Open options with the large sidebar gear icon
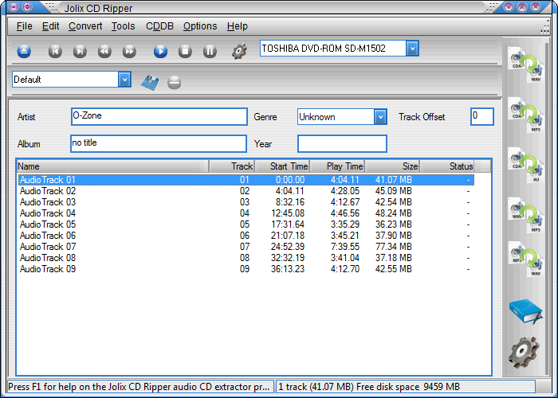Viewport: 558px width, 398px height. [524, 352]
